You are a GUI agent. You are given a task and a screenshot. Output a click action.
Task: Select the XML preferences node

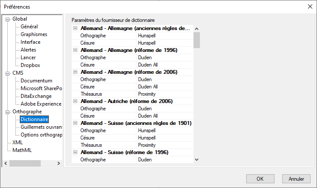18,143
